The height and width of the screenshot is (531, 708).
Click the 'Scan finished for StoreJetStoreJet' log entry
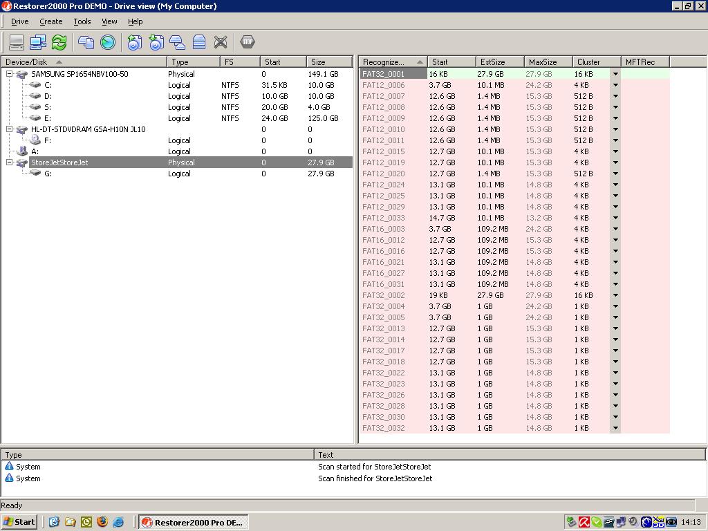[x=375, y=478]
